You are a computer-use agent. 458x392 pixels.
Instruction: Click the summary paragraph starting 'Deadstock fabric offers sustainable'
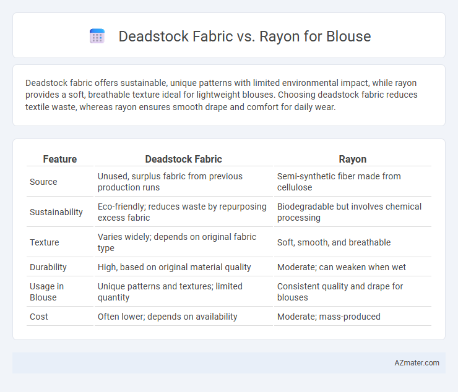tap(222, 95)
